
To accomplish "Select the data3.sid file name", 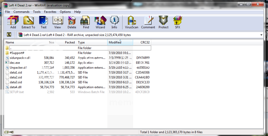I will click(x=16, y=82).
